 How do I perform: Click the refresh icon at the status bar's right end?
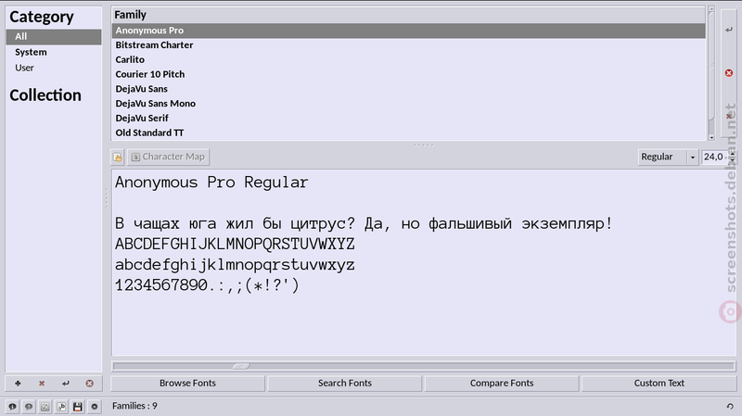(730, 407)
